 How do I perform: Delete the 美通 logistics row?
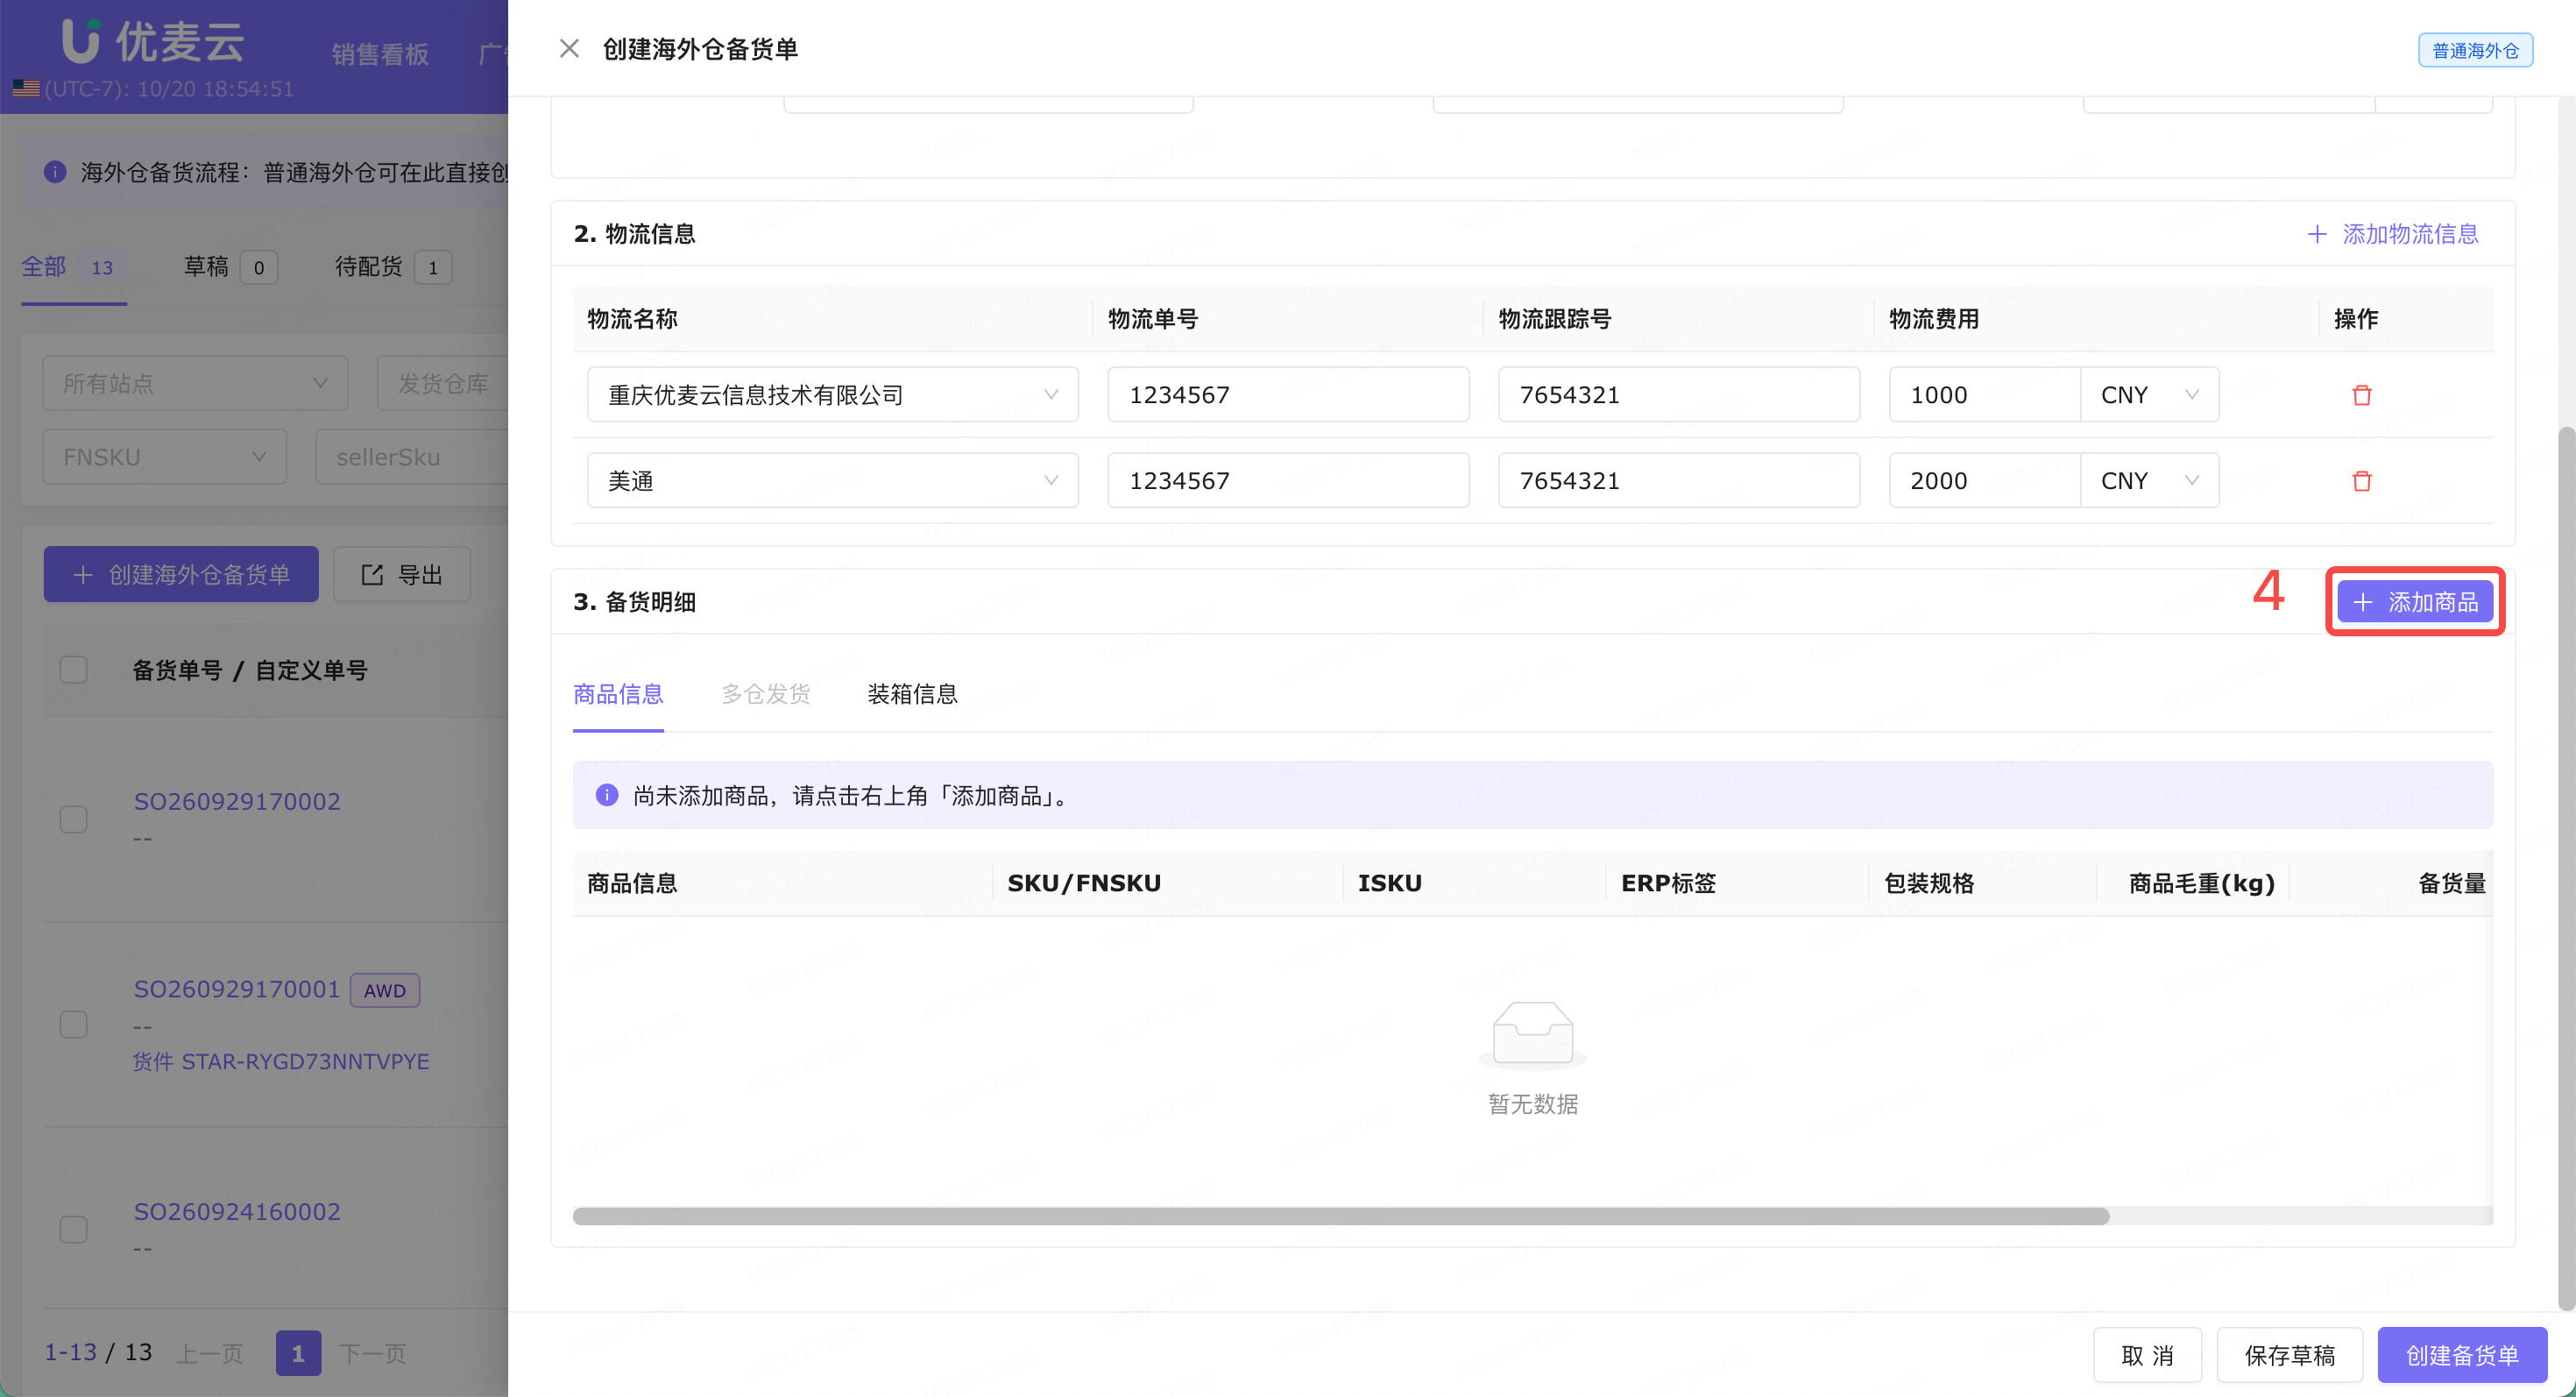[2361, 481]
